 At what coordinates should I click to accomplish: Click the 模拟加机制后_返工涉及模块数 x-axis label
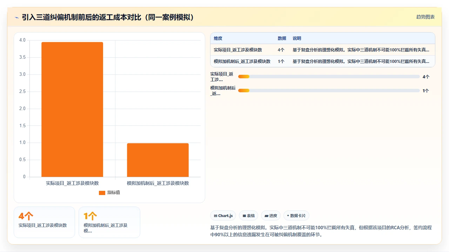tap(158, 183)
